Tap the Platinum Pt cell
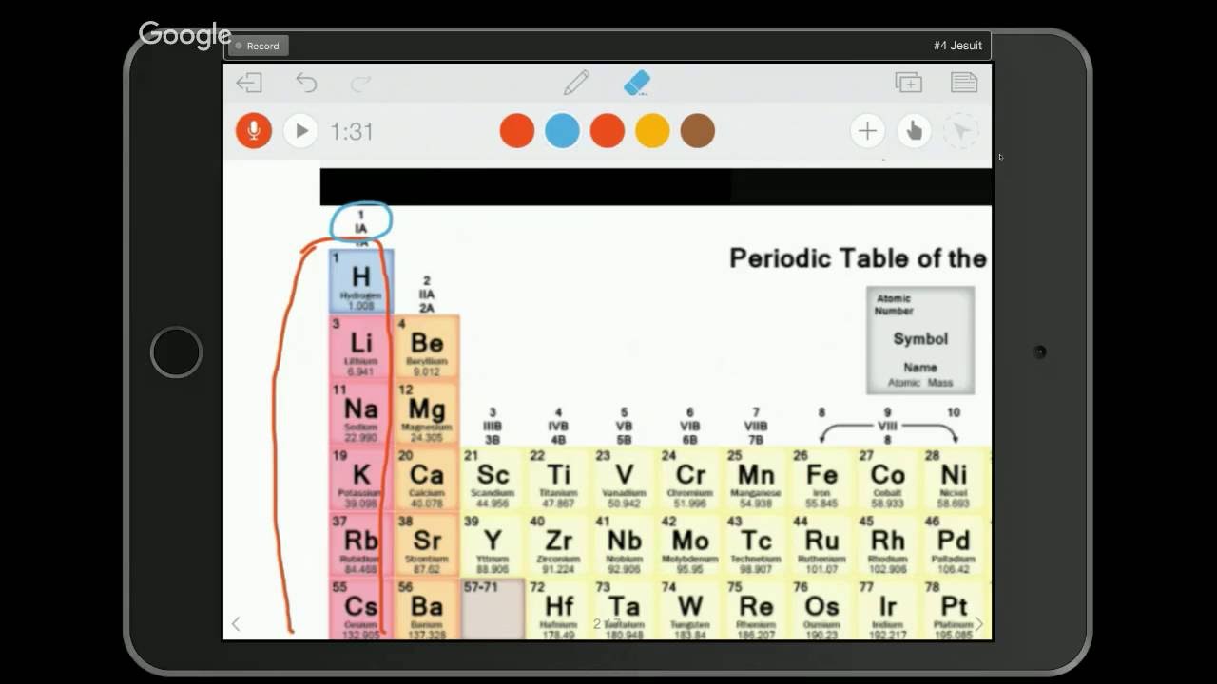The width and height of the screenshot is (1217, 684). [954, 609]
